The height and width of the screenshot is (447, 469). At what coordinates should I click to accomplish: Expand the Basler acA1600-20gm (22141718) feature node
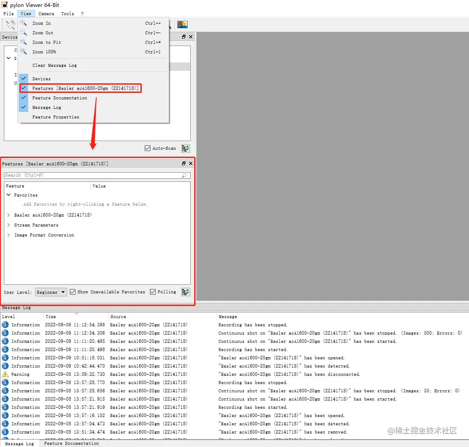(8, 215)
